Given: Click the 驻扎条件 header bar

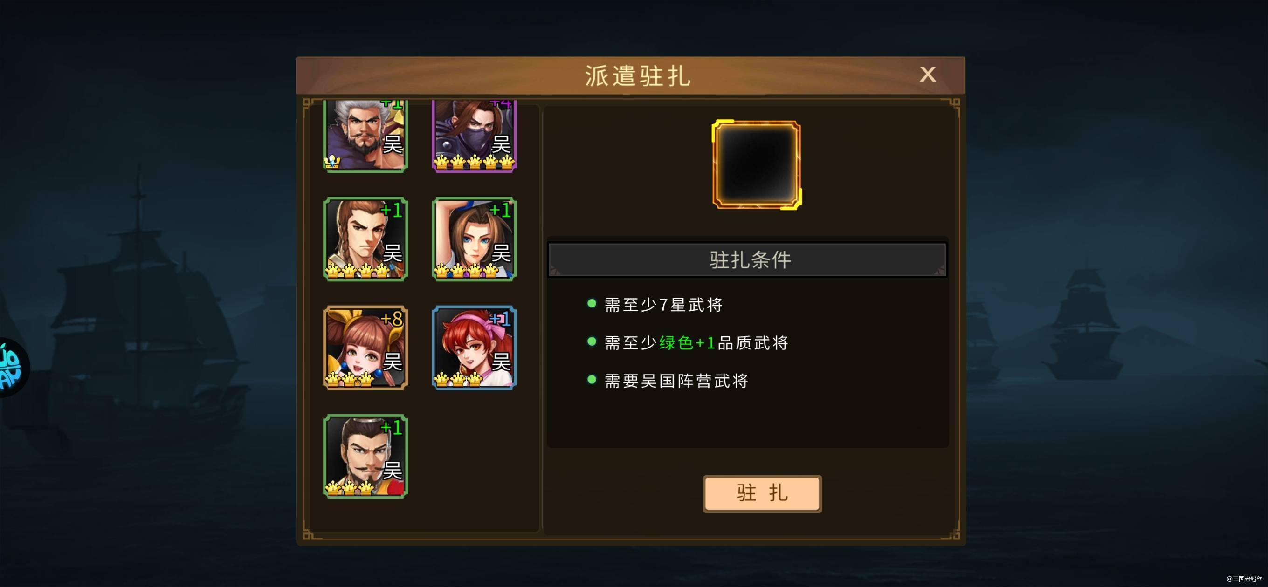Looking at the screenshot, I should [747, 260].
